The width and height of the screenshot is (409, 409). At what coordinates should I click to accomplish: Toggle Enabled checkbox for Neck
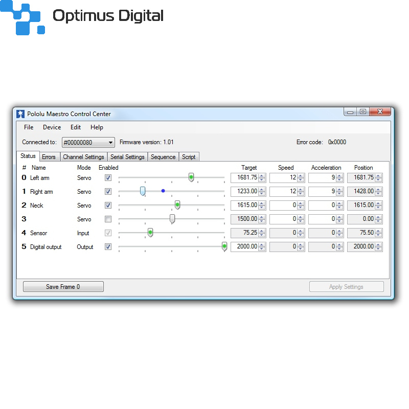pyautogui.click(x=108, y=206)
